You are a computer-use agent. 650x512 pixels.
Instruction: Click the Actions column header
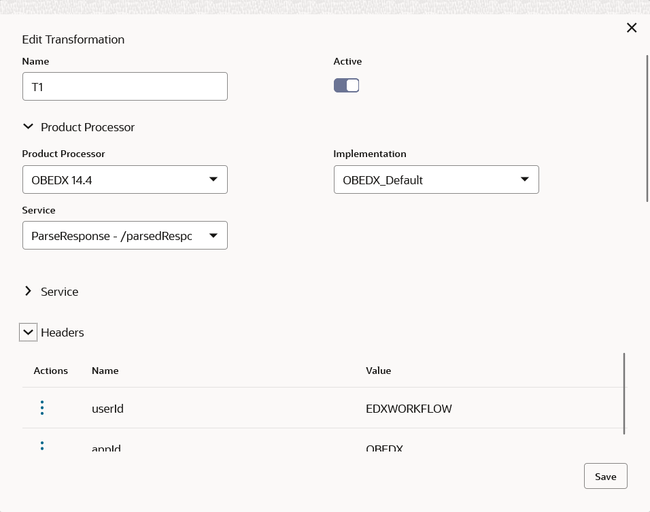pos(51,371)
